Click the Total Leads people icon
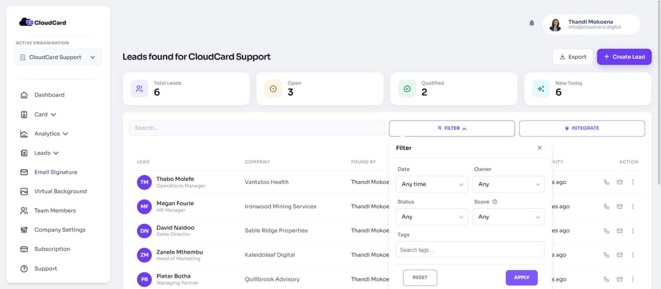 pos(140,89)
